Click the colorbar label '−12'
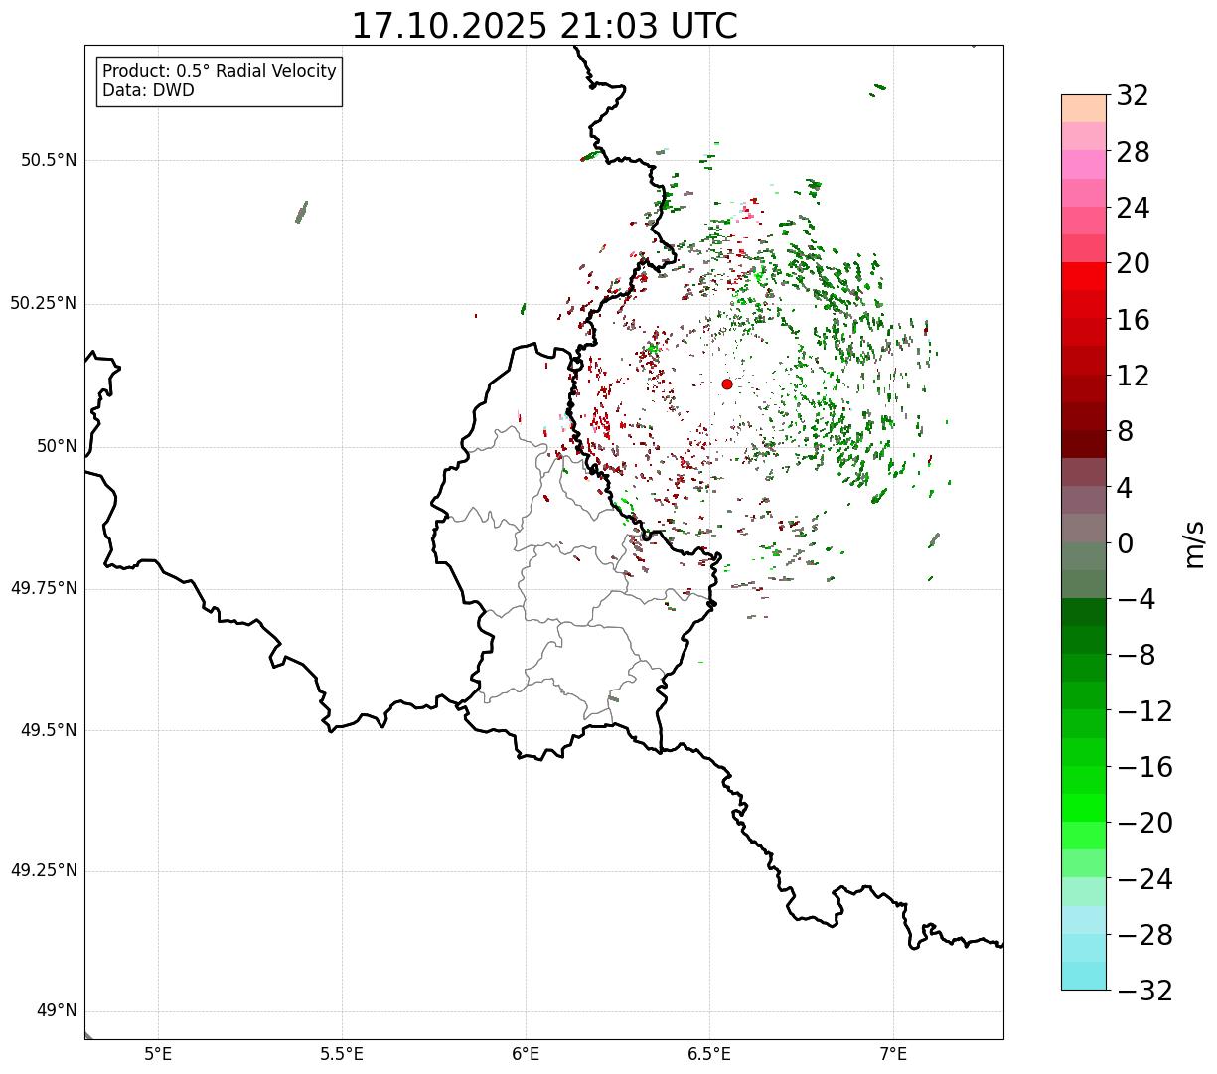This screenshot has width=1217, height=1074. (x=1144, y=711)
